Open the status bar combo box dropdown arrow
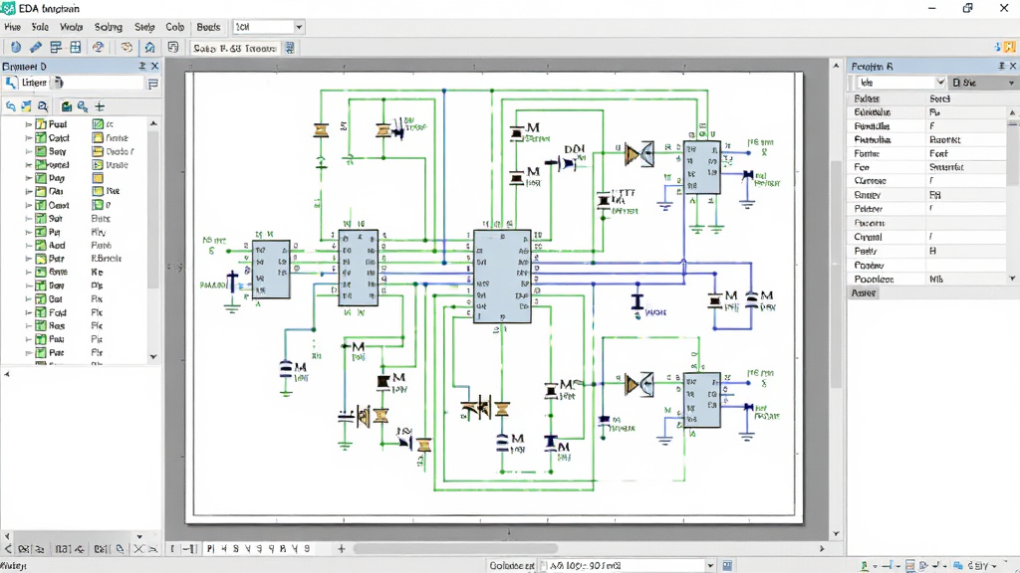This screenshot has height=573, width=1020. click(710, 566)
